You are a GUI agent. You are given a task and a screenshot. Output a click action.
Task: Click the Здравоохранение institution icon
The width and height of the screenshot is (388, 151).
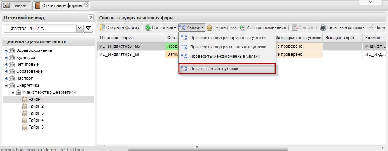tap(12, 50)
